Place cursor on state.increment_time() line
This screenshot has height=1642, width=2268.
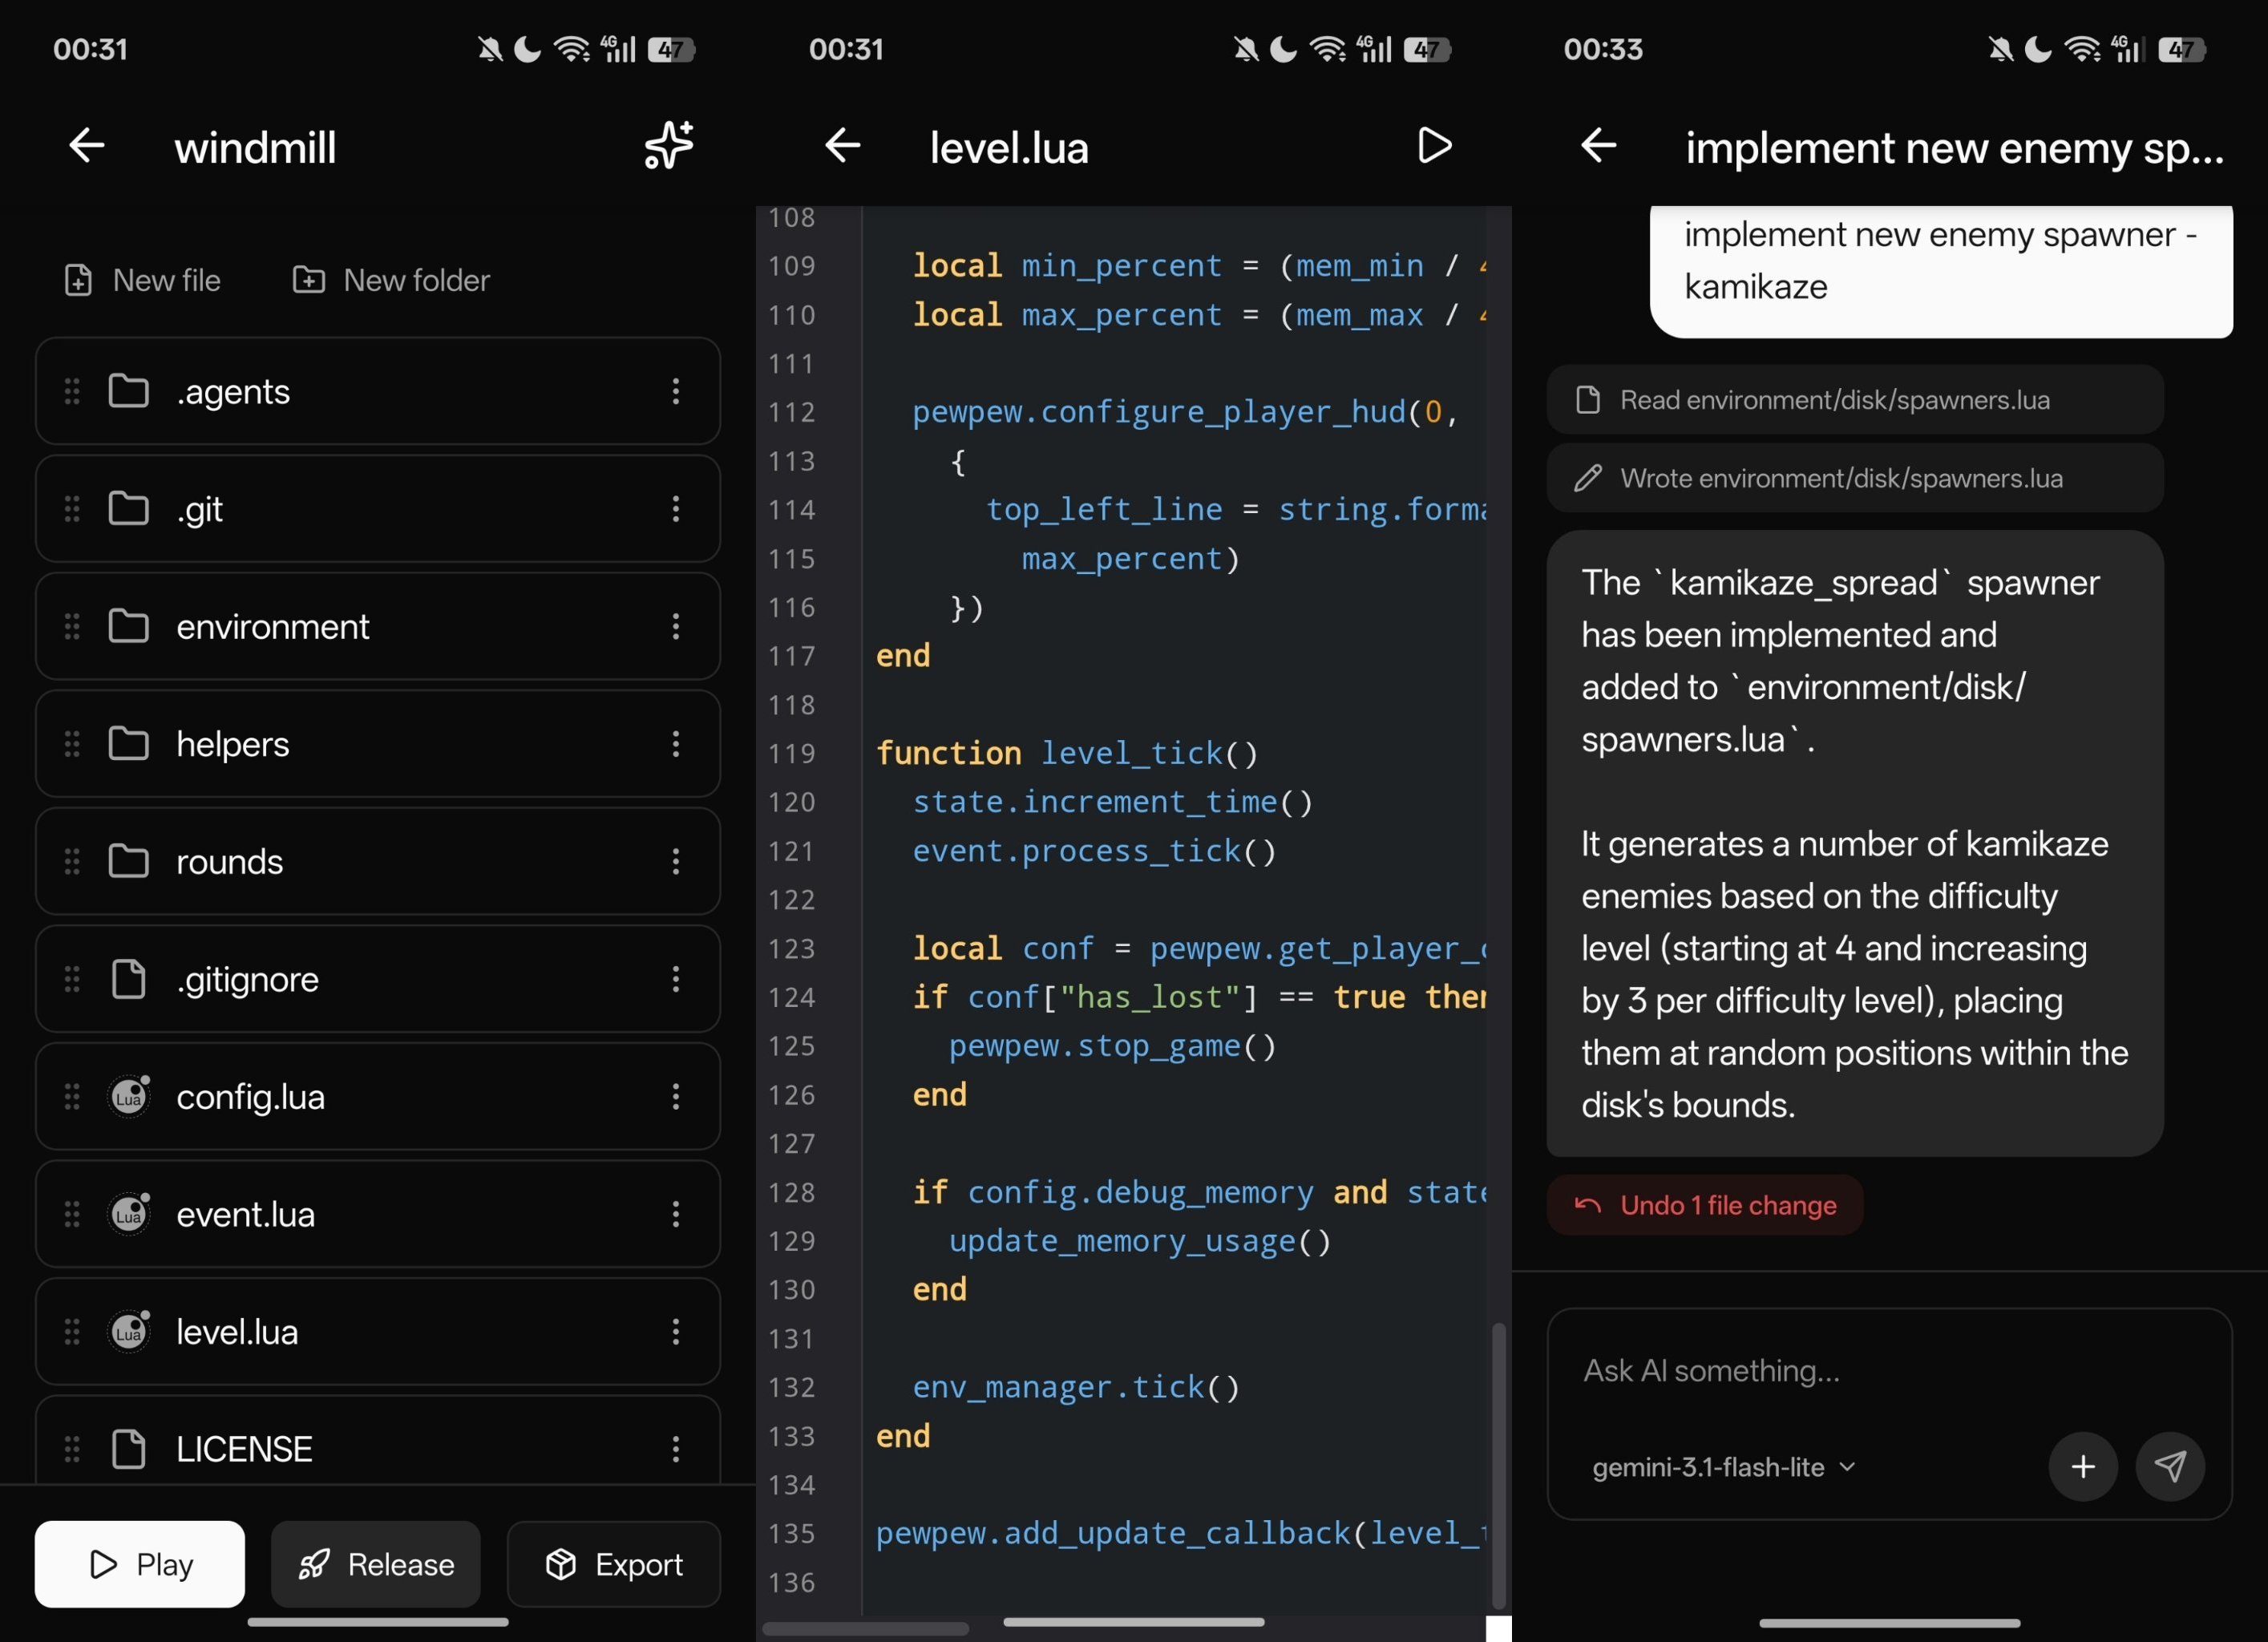point(1112,802)
